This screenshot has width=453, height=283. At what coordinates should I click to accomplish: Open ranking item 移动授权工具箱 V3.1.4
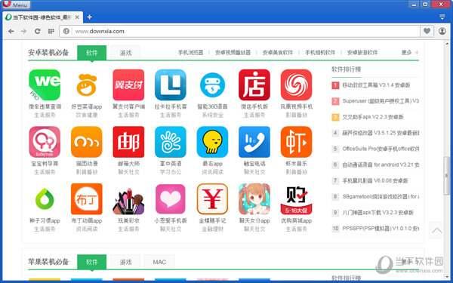coord(376,85)
